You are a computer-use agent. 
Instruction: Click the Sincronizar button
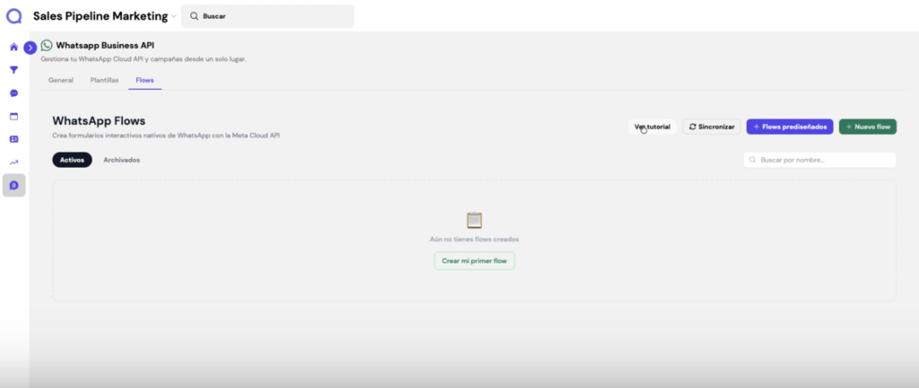coord(712,127)
